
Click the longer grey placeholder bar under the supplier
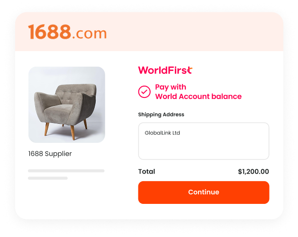(66, 171)
